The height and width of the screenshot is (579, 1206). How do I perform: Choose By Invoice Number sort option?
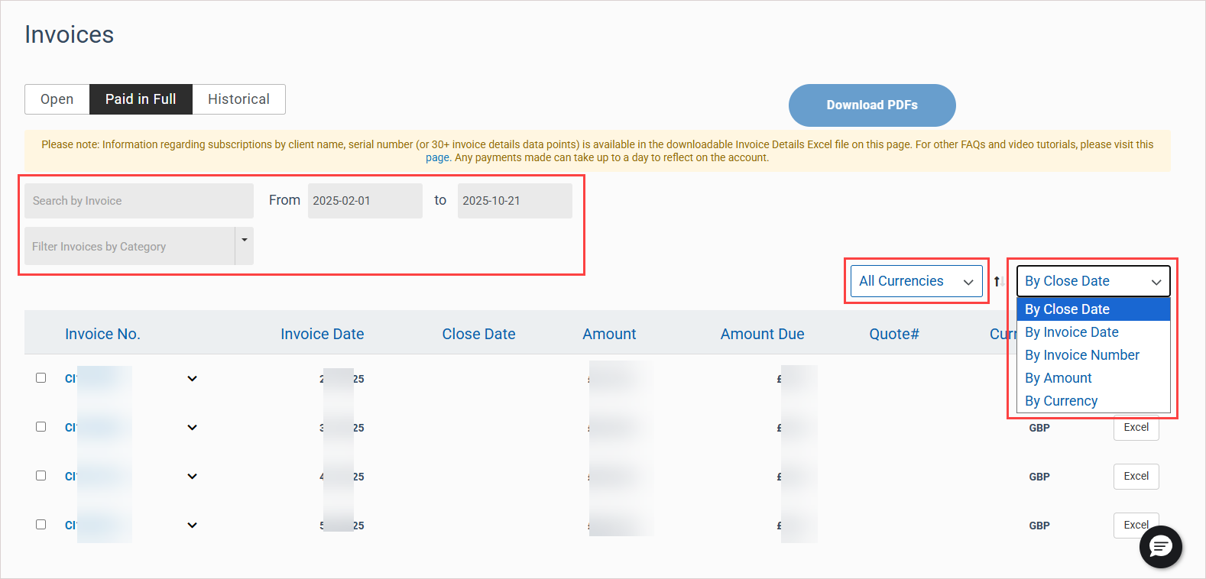click(x=1081, y=355)
